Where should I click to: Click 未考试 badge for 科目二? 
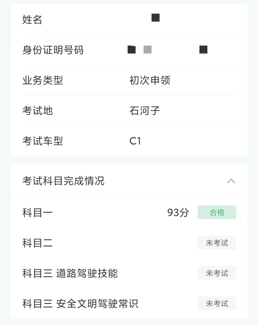point(217,243)
